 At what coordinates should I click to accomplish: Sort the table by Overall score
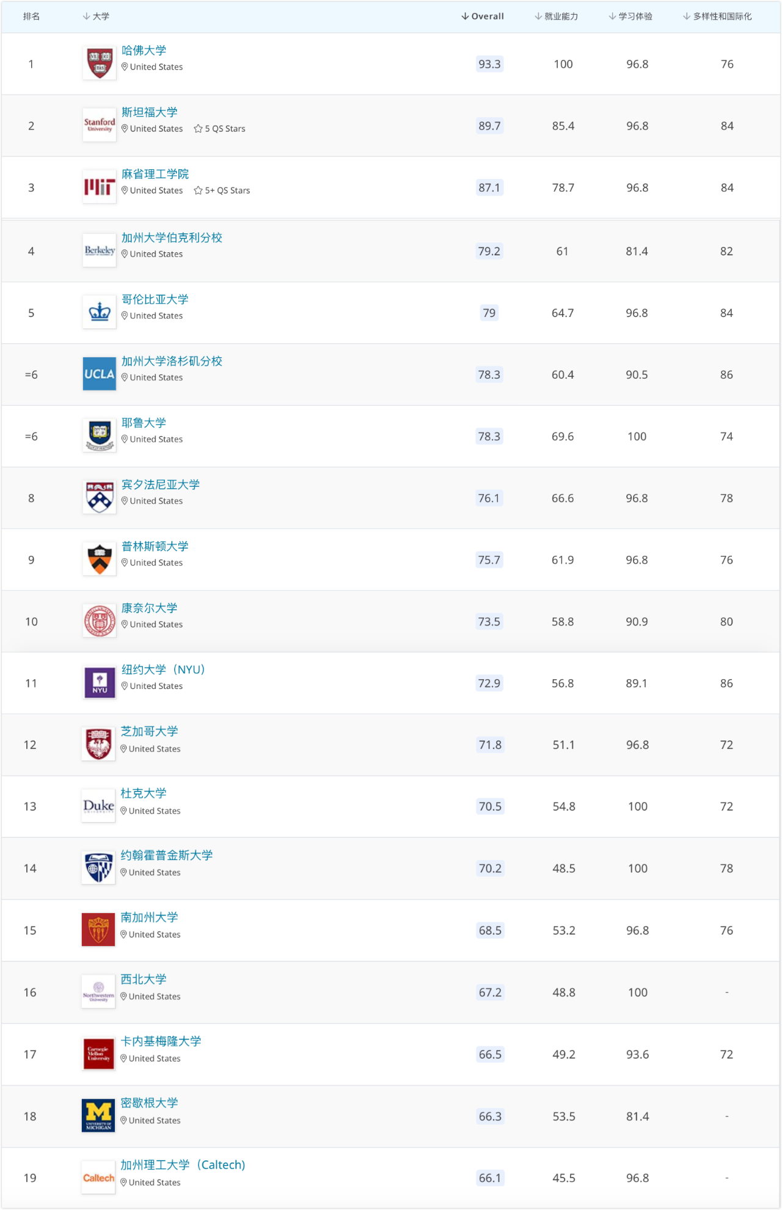(x=483, y=16)
